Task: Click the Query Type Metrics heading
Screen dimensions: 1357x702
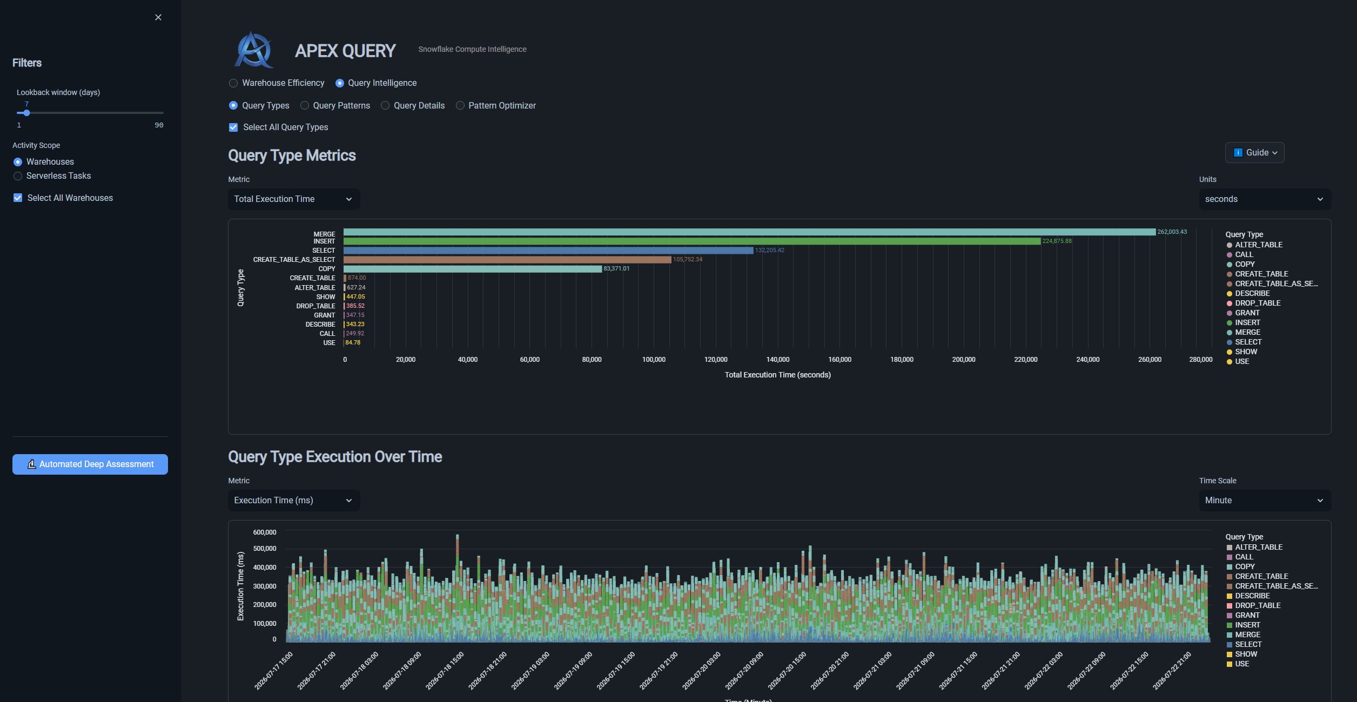Action: (x=292, y=156)
